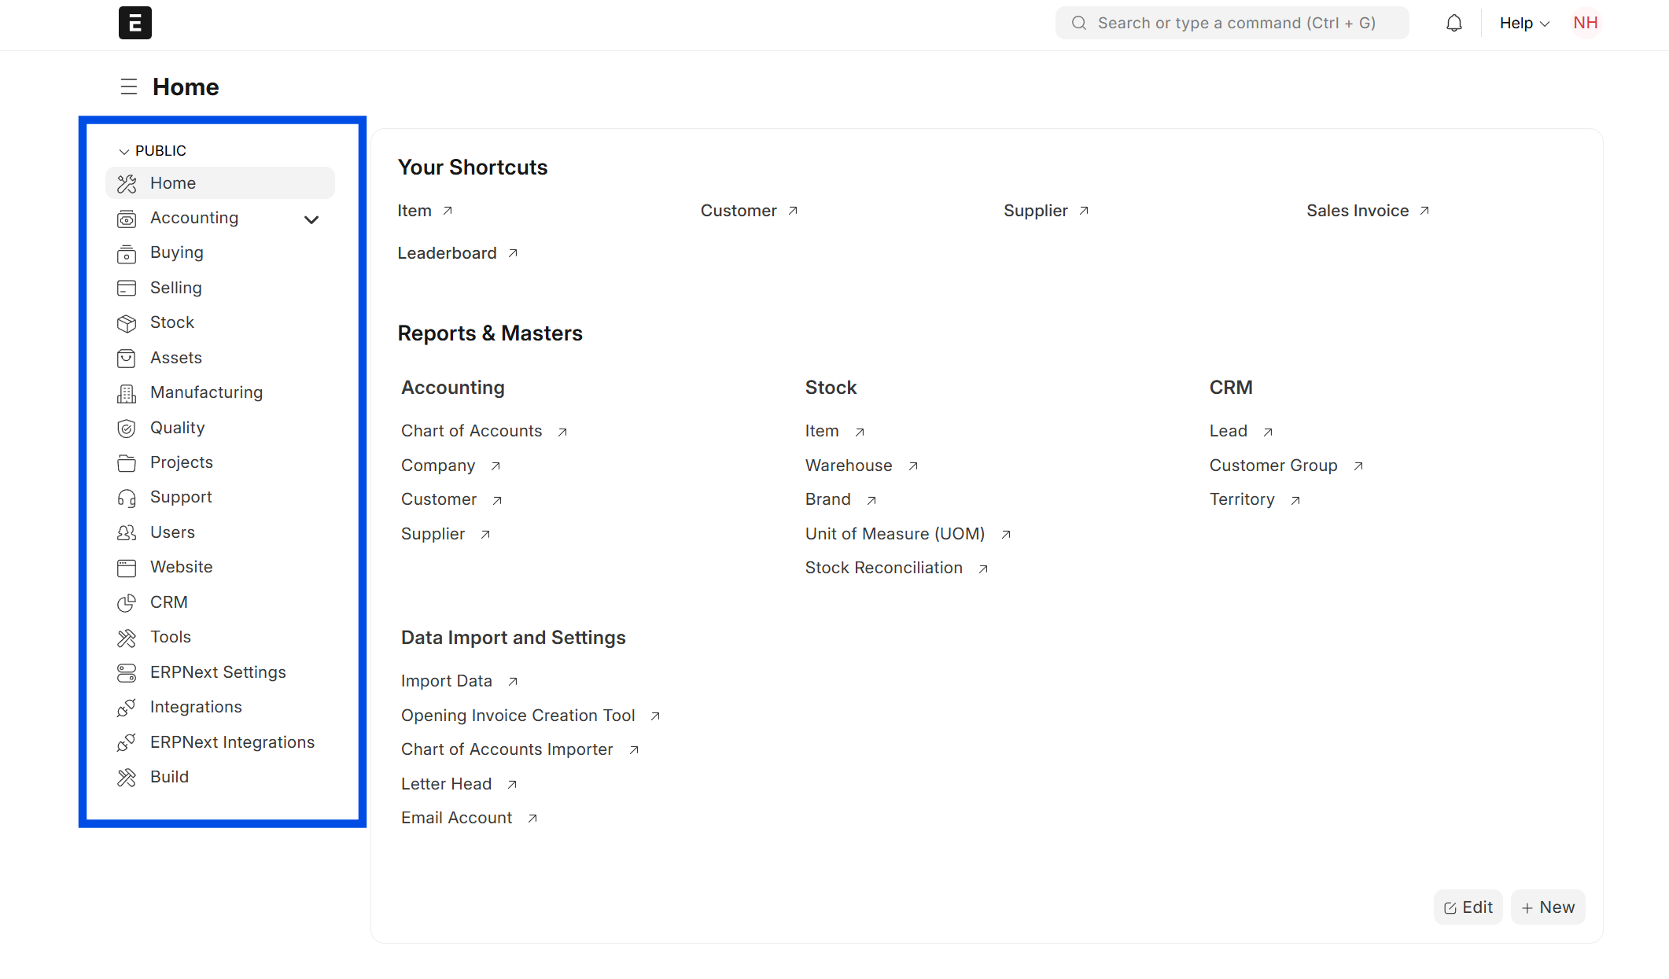Click the NH user avatar
The width and height of the screenshot is (1669, 979).
click(1585, 23)
